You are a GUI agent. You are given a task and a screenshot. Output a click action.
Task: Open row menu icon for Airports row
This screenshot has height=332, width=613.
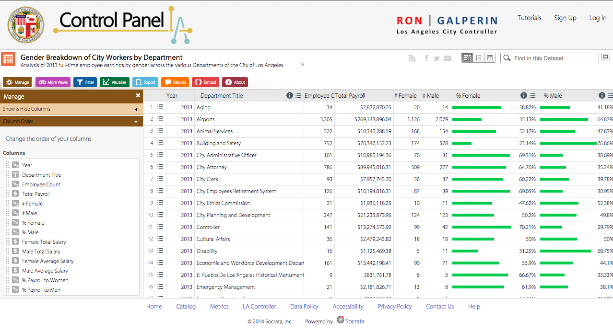click(160, 119)
